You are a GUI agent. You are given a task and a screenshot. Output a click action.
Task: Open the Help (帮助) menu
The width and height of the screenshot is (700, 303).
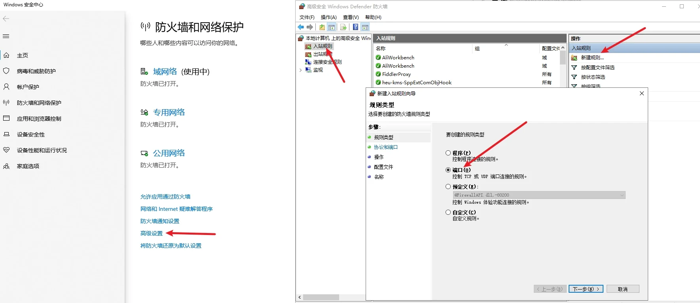[373, 17]
